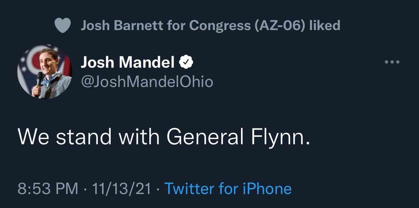
Task: Visit the @JoshMandelOhio handle
Action: click(x=147, y=82)
